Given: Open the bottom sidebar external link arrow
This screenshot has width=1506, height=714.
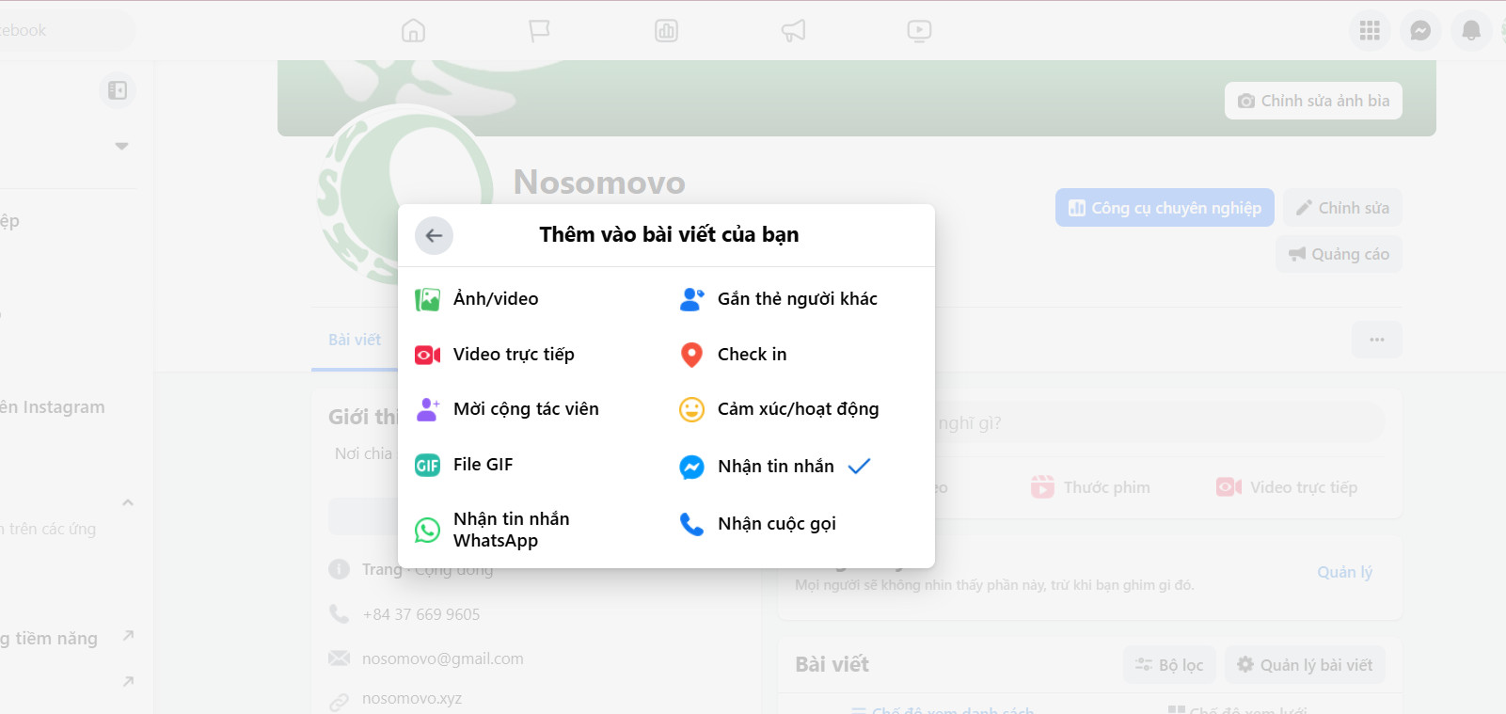Looking at the screenshot, I should pyautogui.click(x=128, y=681).
